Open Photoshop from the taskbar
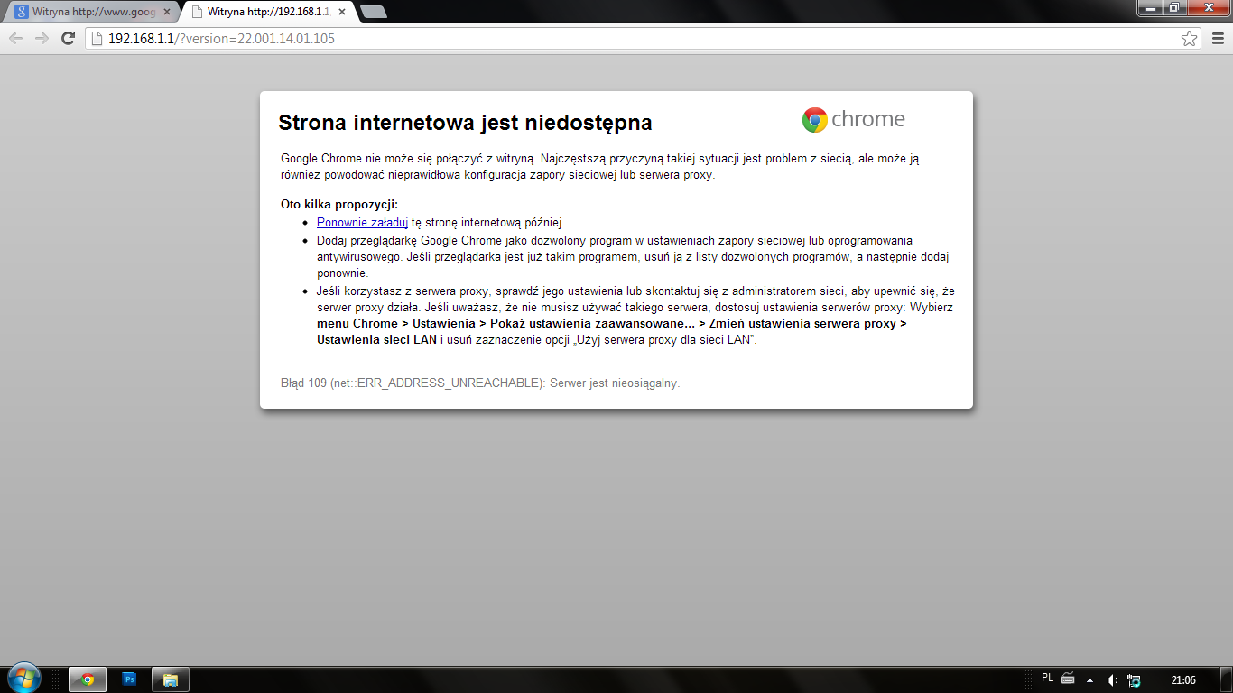1233x693 pixels. (x=129, y=679)
